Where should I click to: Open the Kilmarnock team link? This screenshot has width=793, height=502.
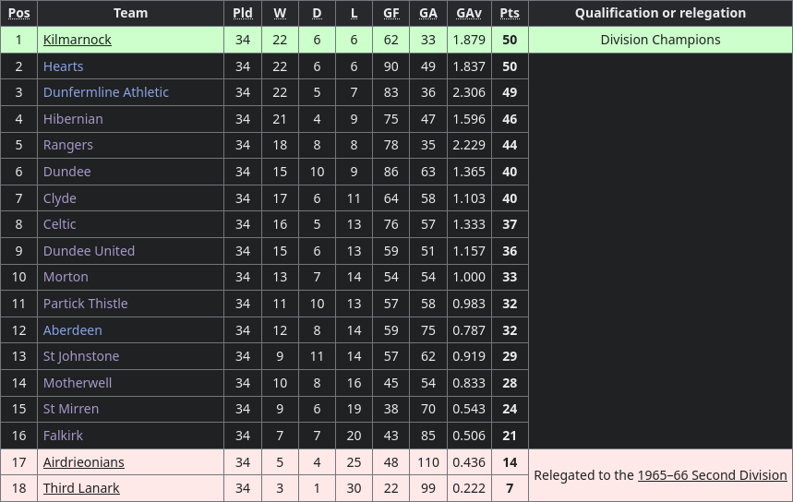[x=77, y=40]
